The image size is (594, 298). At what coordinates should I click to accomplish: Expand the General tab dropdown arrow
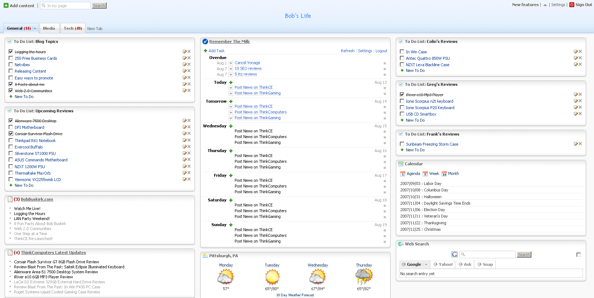(x=35, y=29)
